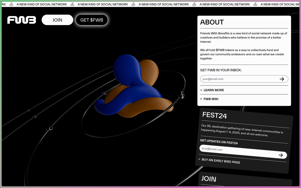This screenshot has width=301, height=188.
Task: Open the FWB WIKI link
Action: 211,99
